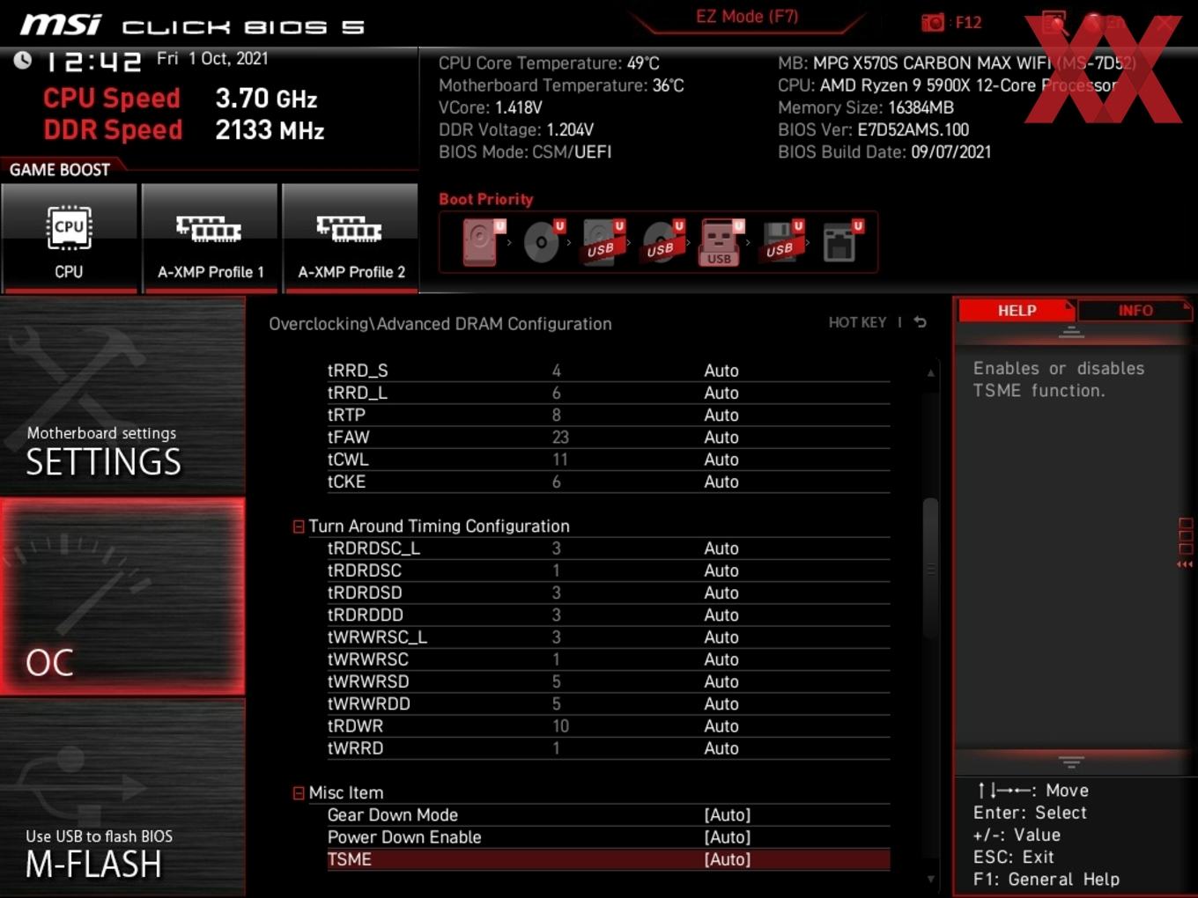Click the tWRWRDD row label
The height and width of the screenshot is (898, 1198).
(x=369, y=703)
